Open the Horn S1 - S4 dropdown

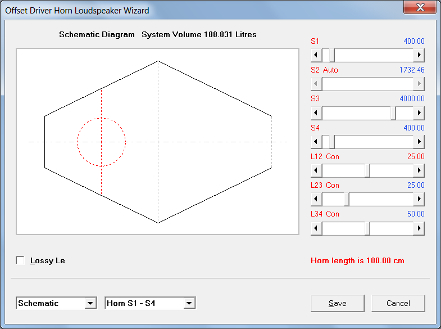(189, 303)
